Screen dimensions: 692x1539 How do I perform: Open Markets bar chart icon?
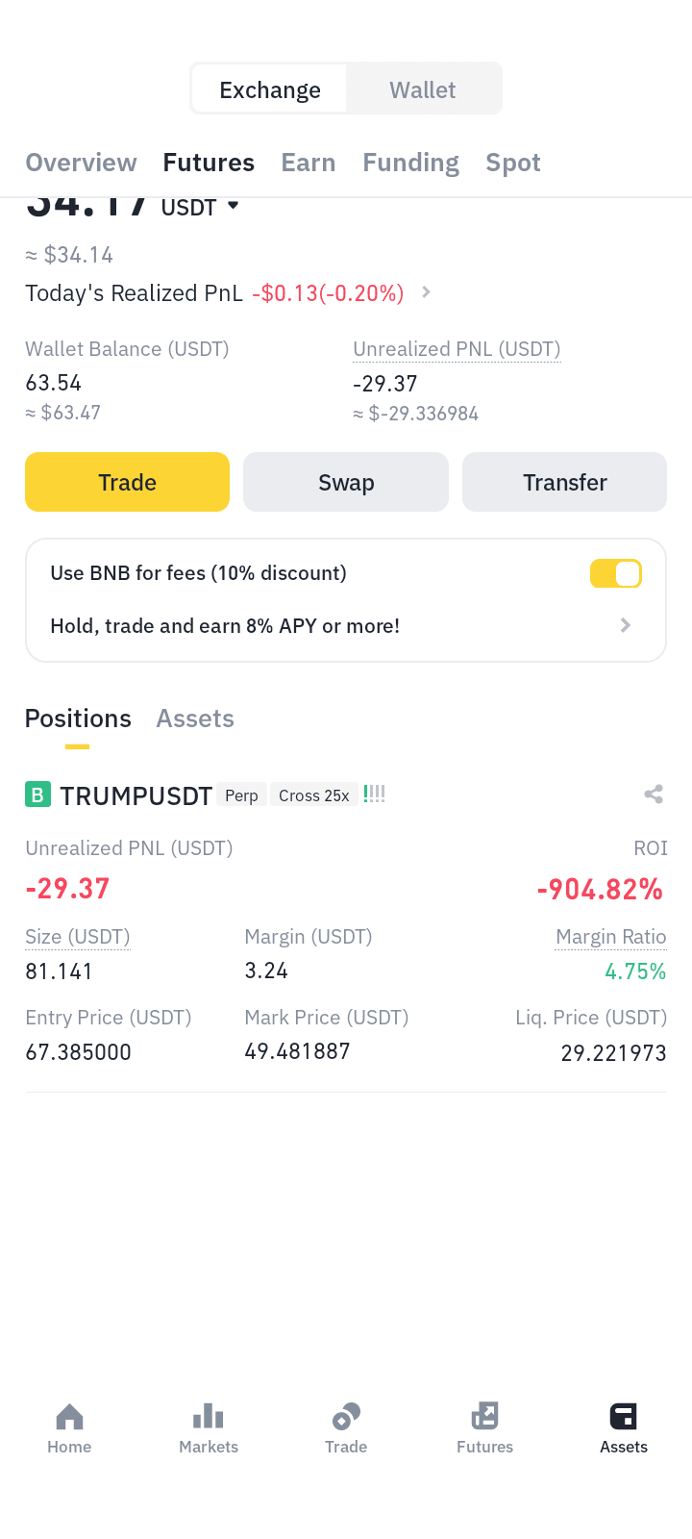coord(208,1417)
